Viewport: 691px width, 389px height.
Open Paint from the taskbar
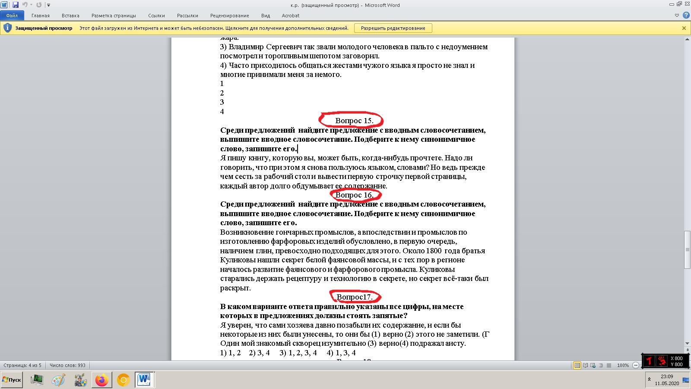click(x=58, y=380)
